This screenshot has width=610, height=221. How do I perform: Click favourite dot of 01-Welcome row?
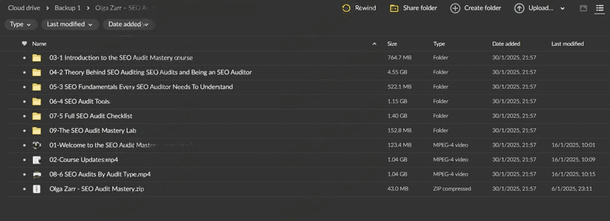pyautogui.click(x=24, y=145)
